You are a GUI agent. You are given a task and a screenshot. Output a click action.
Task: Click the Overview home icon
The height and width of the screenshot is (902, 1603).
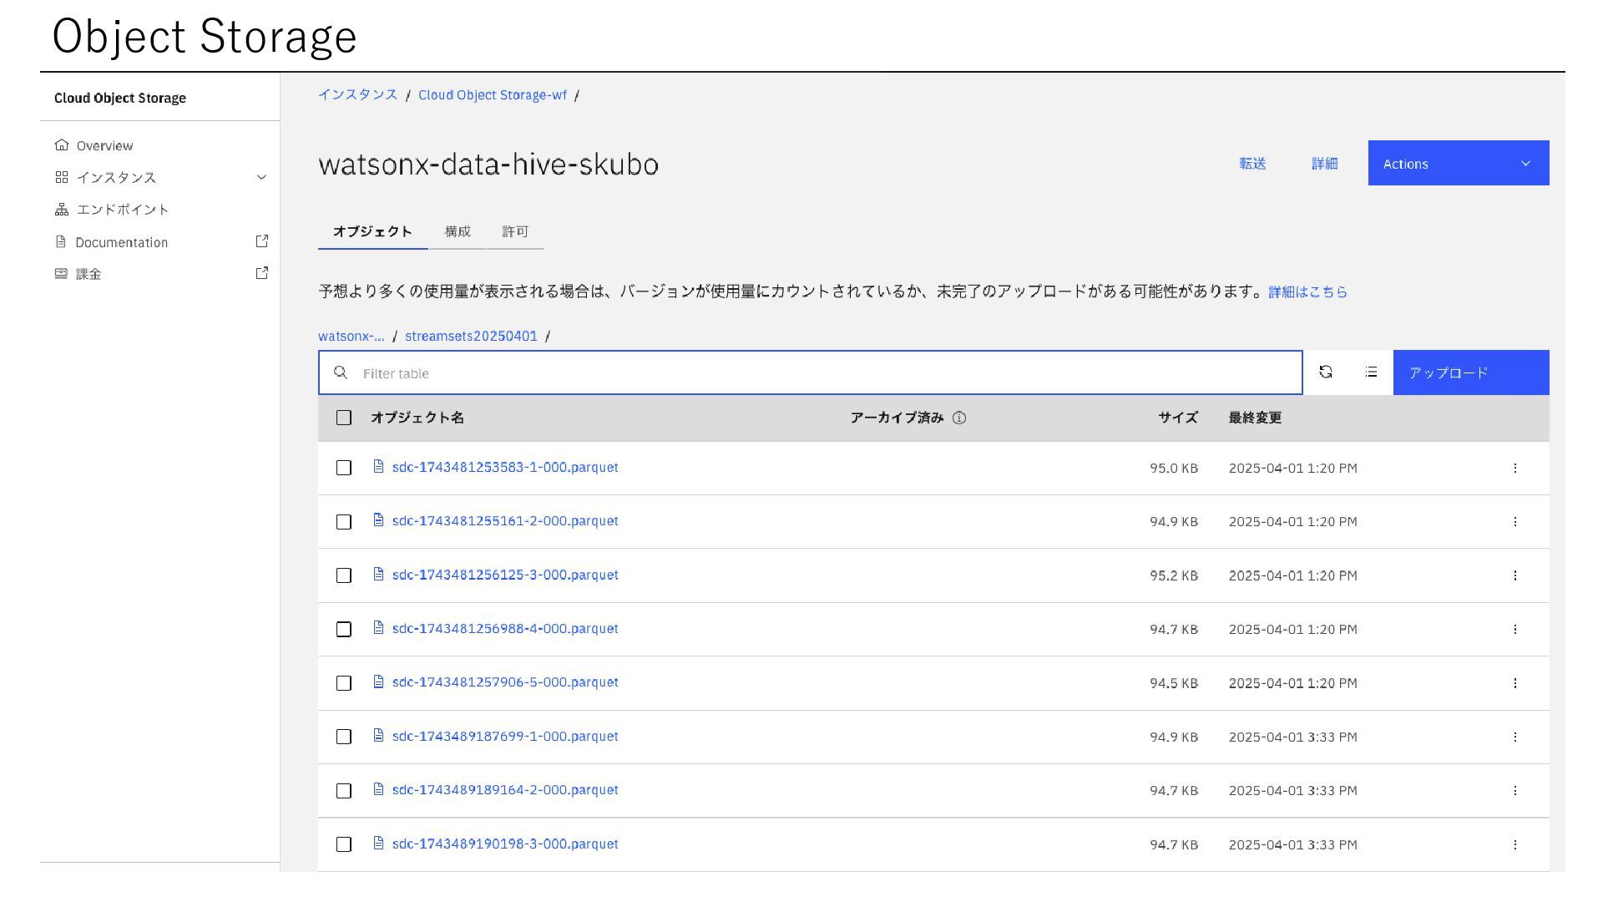pos(62,145)
